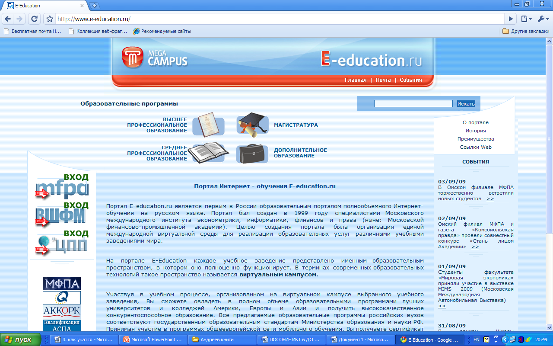
Task: Open Дополнительное образование link
Action: [x=300, y=153]
